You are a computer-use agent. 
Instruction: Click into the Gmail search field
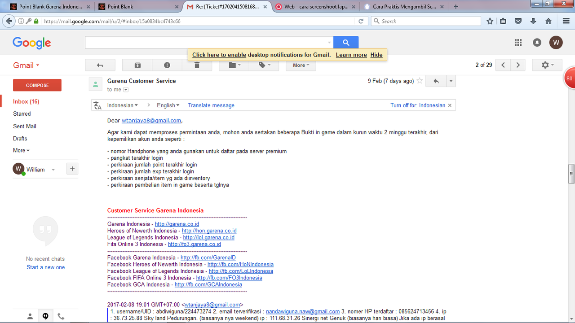click(206, 43)
